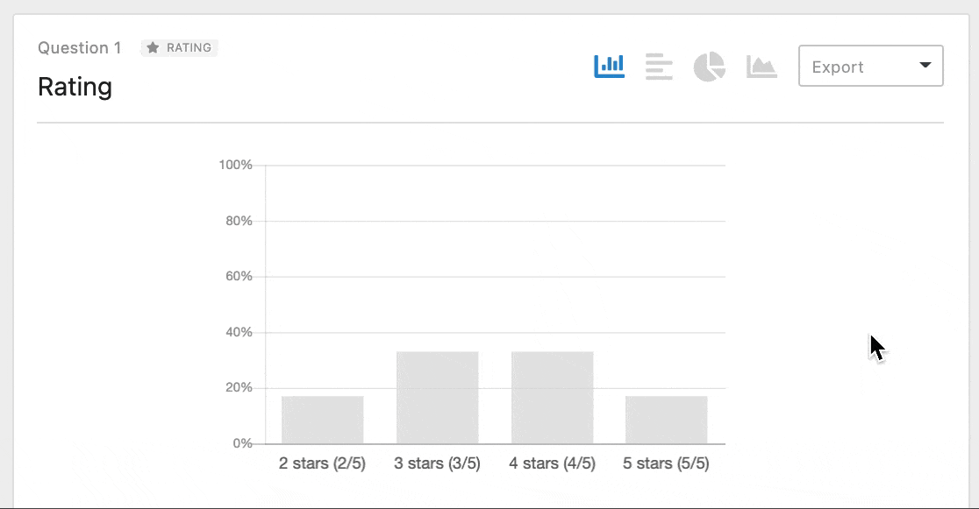Click the RATING tag label
This screenshot has height=509, width=979.
tap(189, 48)
